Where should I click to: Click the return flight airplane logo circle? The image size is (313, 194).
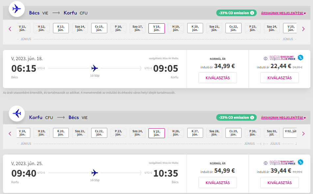(16, 113)
